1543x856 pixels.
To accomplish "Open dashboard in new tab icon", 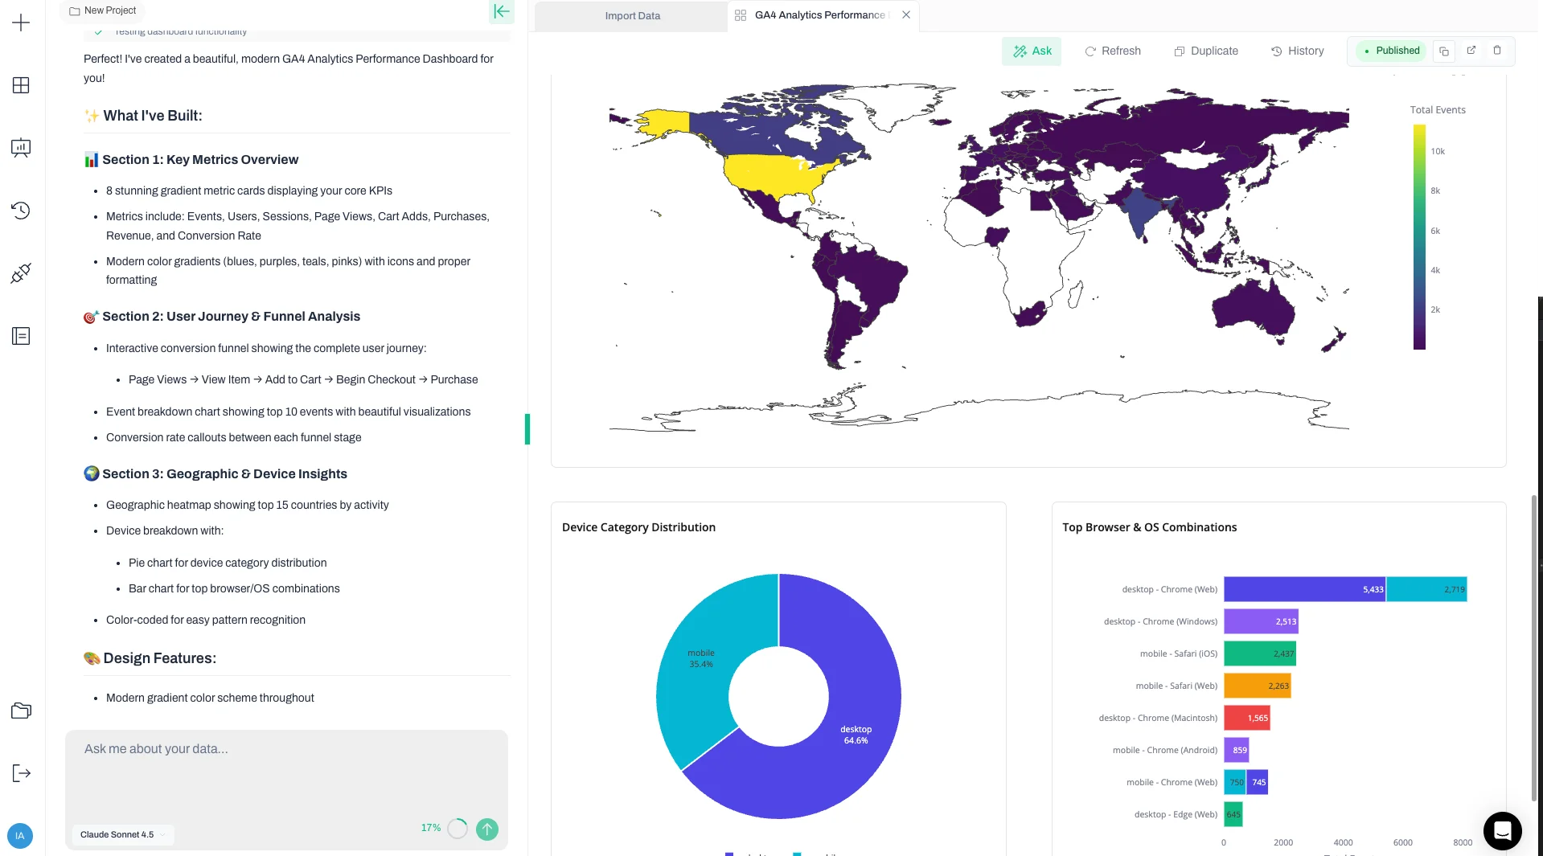I will [x=1471, y=50].
